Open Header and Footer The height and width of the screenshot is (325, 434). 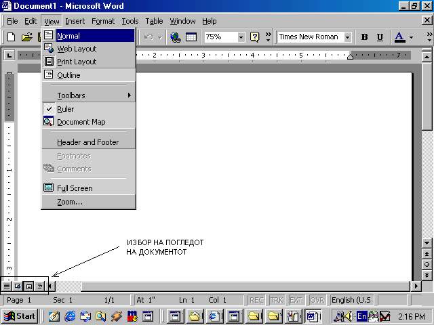click(89, 142)
